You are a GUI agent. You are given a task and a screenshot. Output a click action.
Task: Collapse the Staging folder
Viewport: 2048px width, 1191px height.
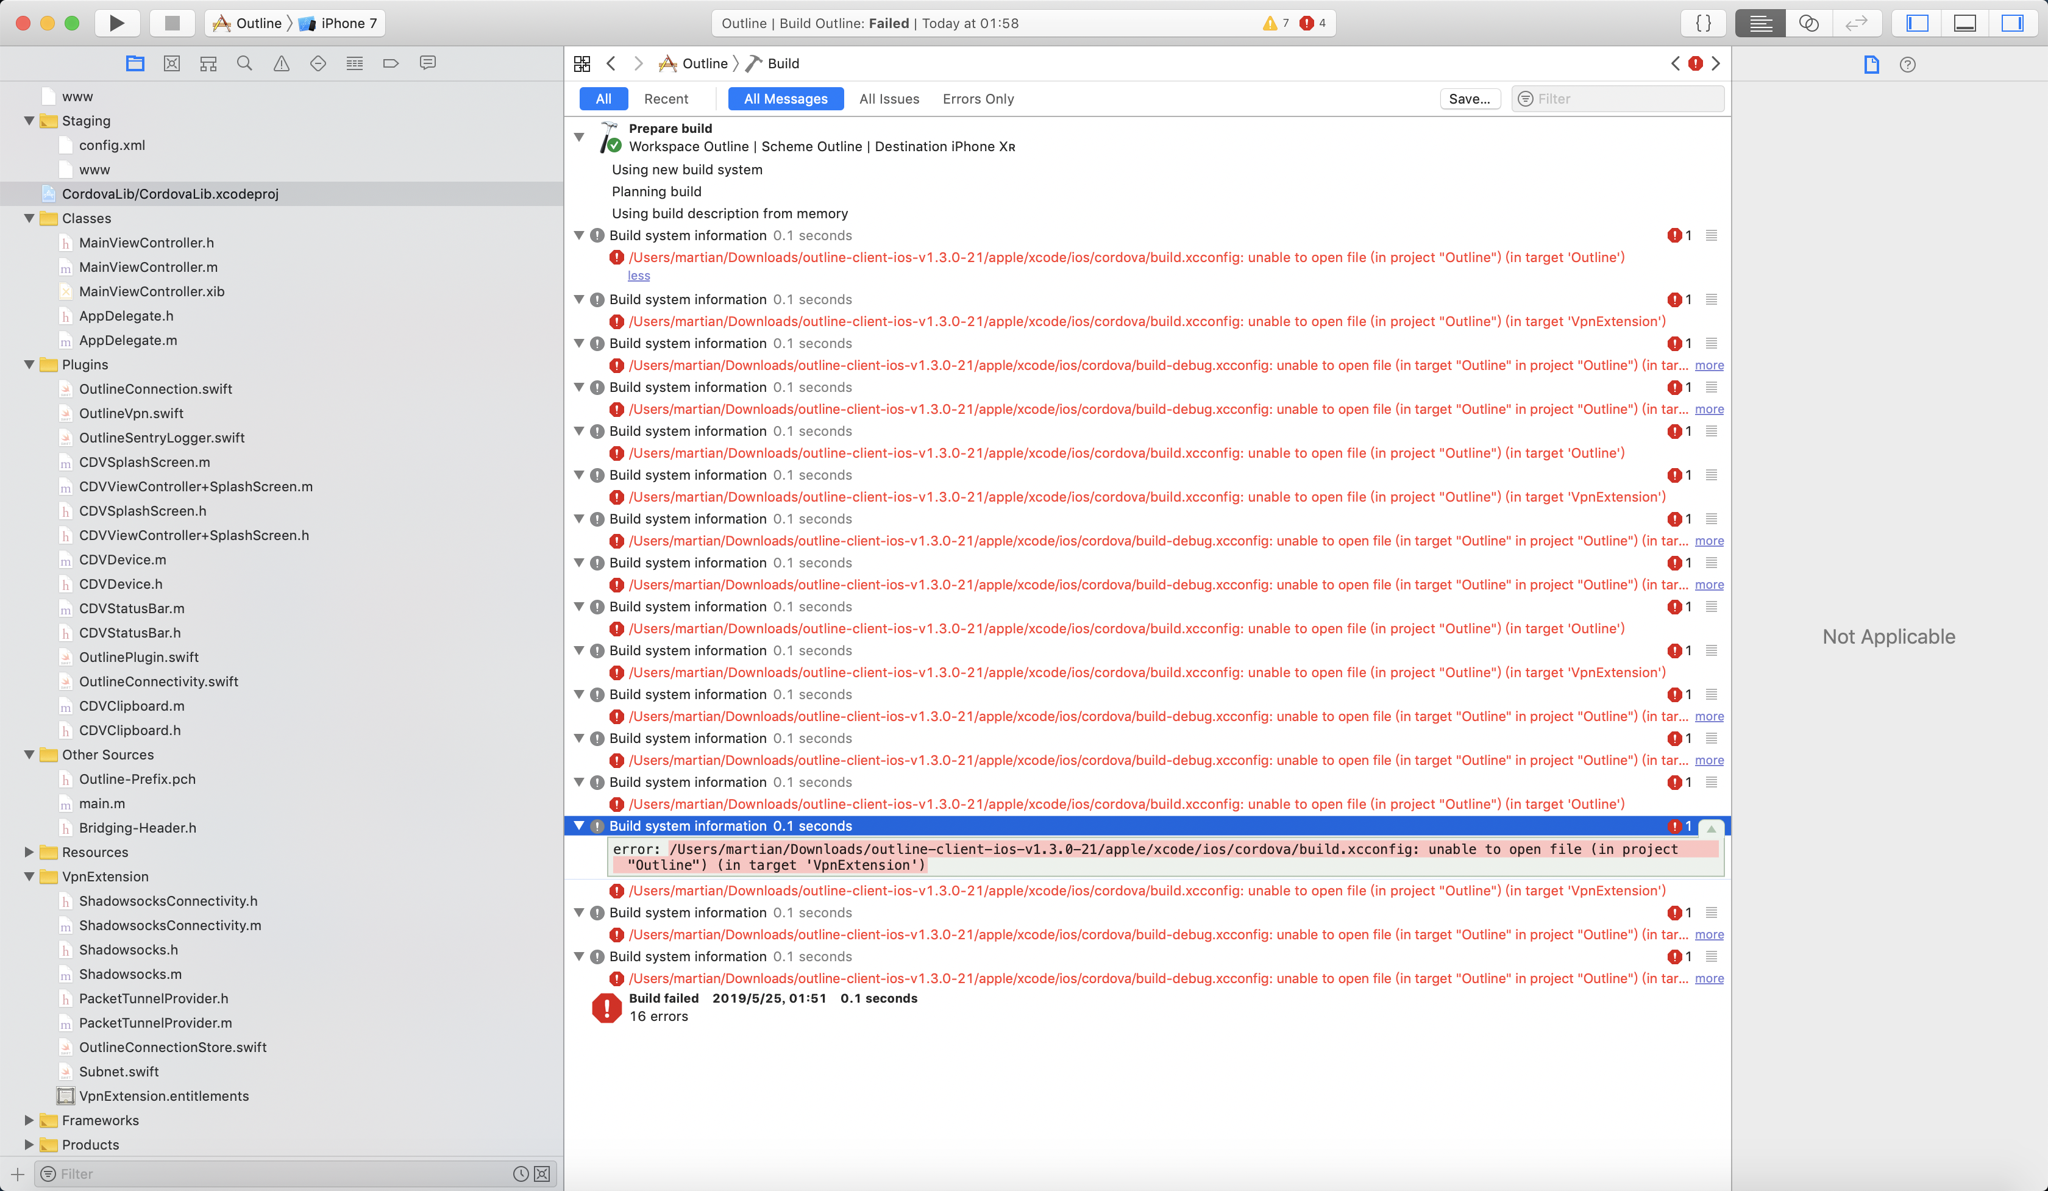coord(29,120)
